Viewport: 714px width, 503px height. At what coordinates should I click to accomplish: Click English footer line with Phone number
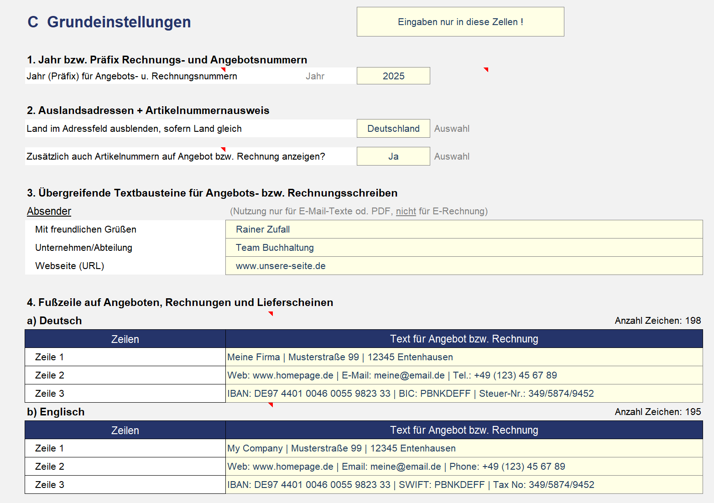464,467
